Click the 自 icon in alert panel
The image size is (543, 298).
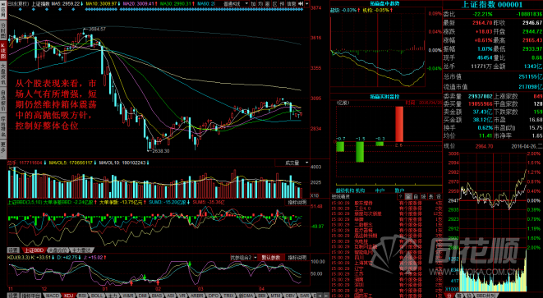[x=416, y=196]
